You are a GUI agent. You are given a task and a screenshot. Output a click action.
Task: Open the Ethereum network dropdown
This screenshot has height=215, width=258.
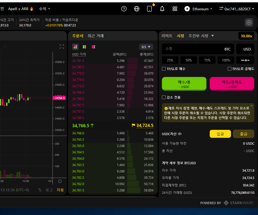tap(203, 9)
